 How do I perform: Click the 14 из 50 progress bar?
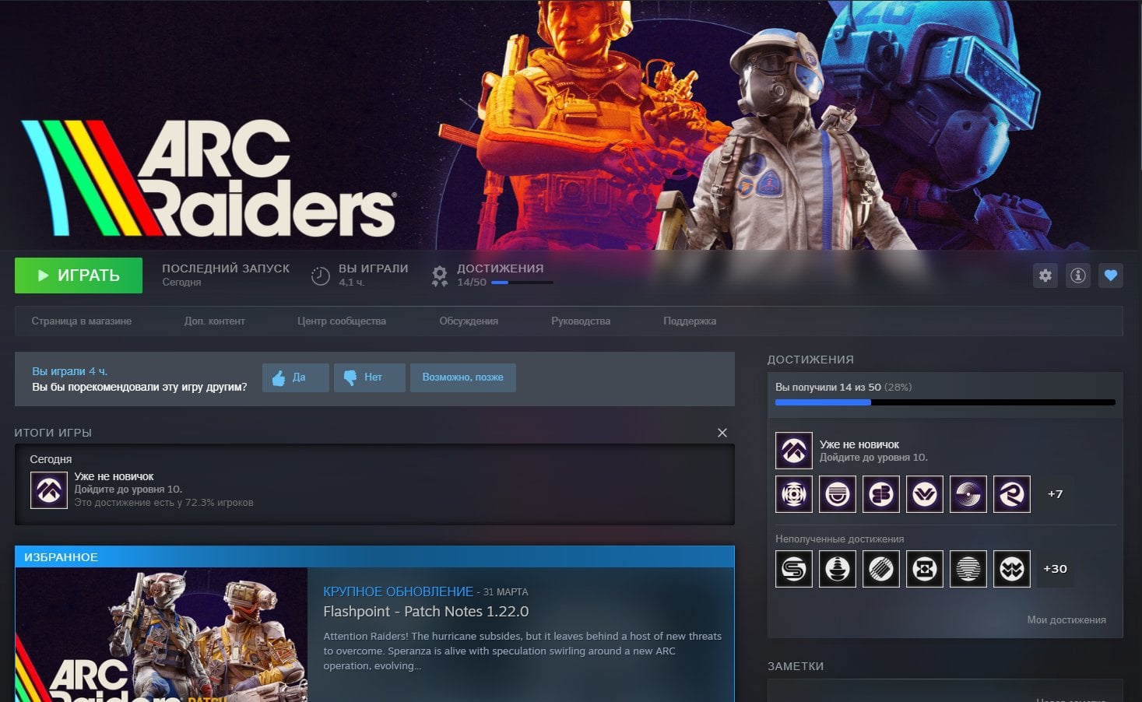pyautogui.click(x=945, y=402)
